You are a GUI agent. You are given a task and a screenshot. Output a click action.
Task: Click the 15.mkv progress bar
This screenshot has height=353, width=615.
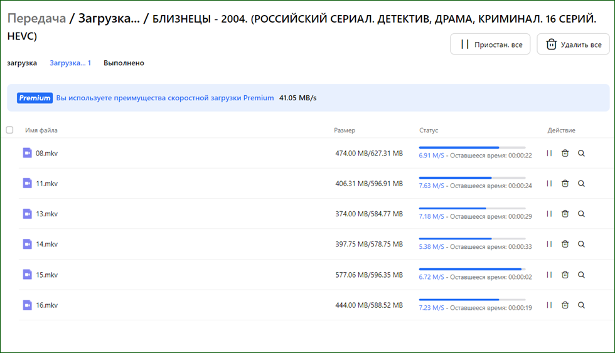click(x=472, y=269)
